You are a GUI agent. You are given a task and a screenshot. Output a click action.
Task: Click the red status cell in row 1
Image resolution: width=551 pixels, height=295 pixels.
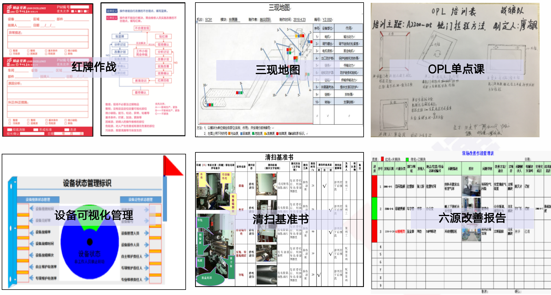374,186
